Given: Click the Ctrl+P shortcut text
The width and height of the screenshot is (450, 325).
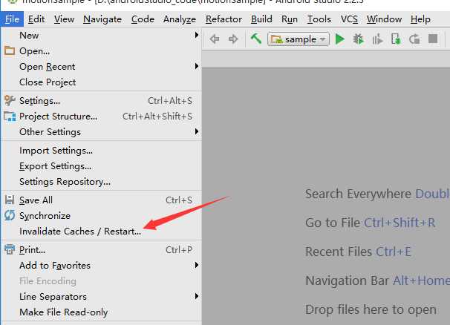Looking at the screenshot, I should (x=179, y=249).
